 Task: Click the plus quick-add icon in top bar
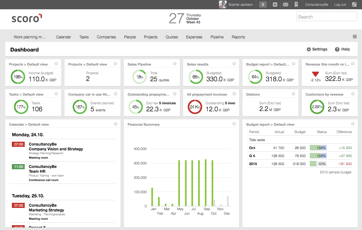point(275,4)
